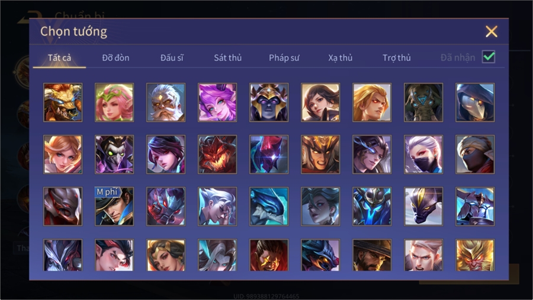Open the Trợ thủ tab
The width and height of the screenshot is (533, 300).
(397, 58)
